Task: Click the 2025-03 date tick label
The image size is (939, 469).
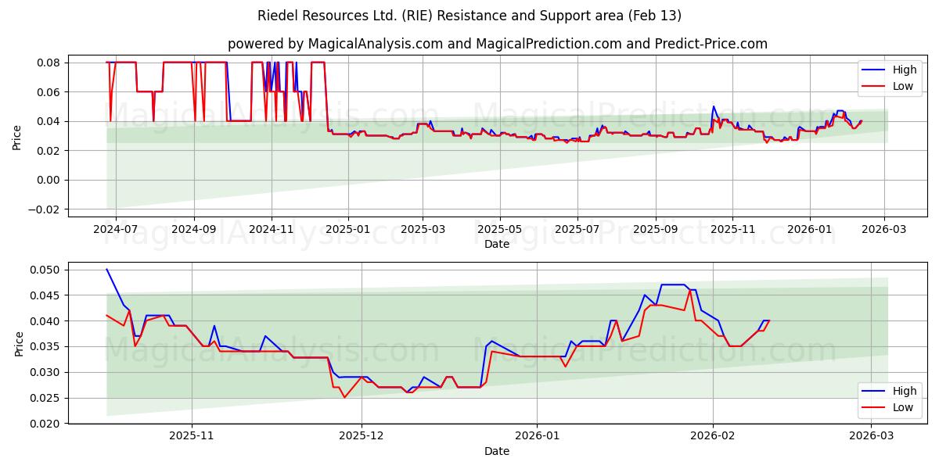Action: point(423,231)
